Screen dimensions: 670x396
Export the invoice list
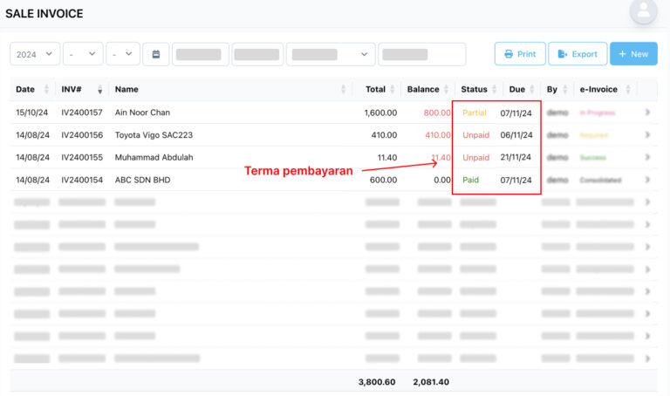click(x=578, y=54)
